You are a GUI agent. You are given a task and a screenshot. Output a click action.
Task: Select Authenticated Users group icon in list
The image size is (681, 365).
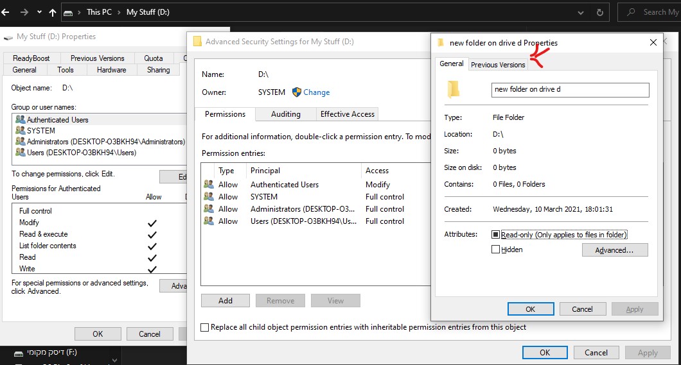click(x=20, y=120)
